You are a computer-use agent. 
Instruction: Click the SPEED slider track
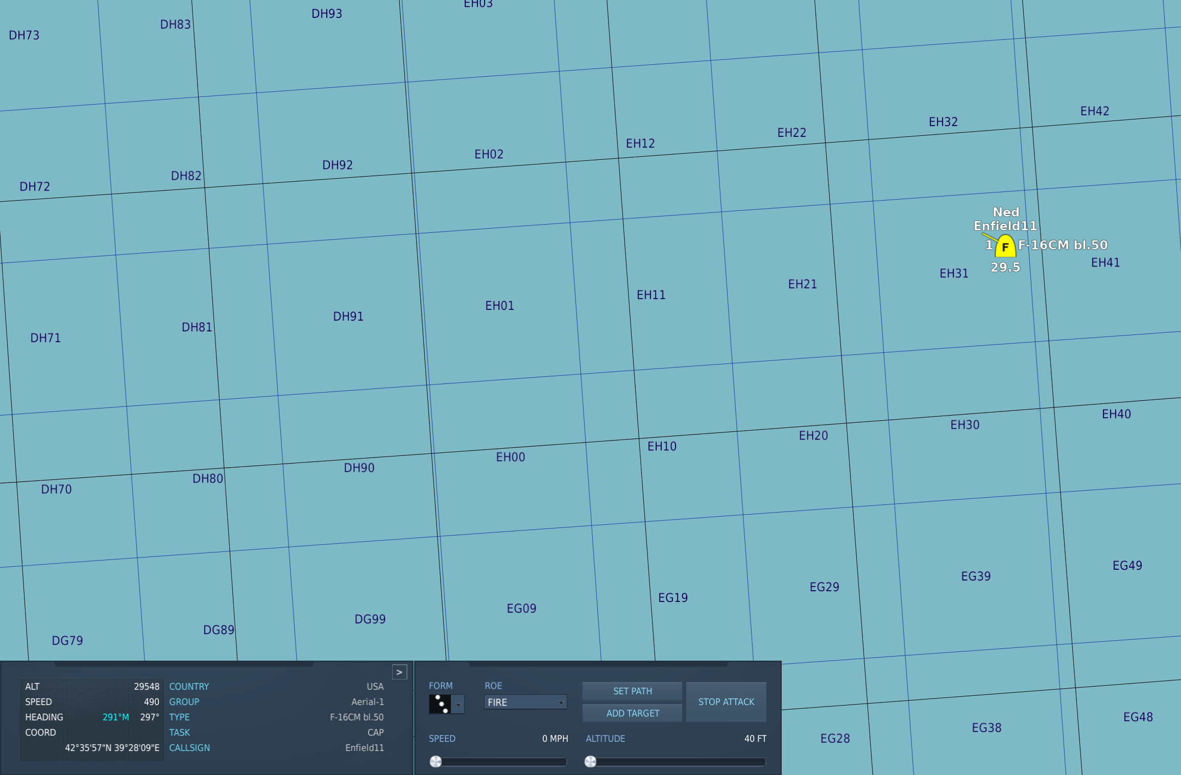point(498,762)
